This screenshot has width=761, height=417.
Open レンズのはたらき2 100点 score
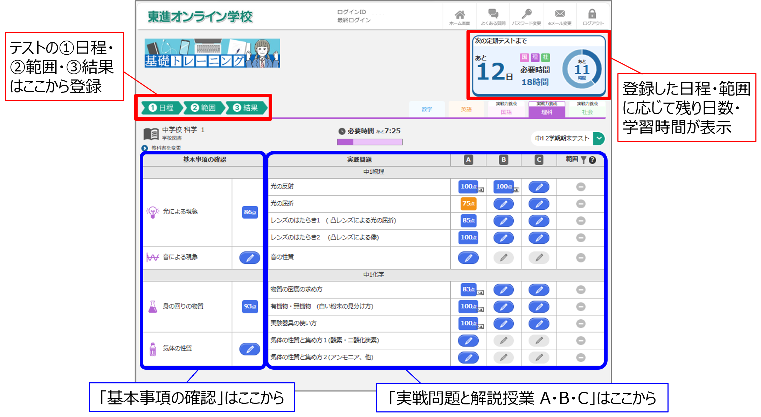point(468,238)
